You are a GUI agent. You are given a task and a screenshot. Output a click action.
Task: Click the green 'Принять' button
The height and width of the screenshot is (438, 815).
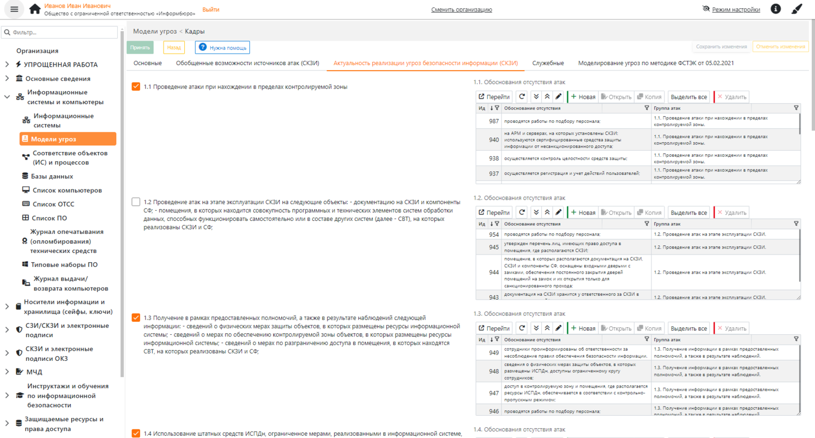tap(140, 48)
